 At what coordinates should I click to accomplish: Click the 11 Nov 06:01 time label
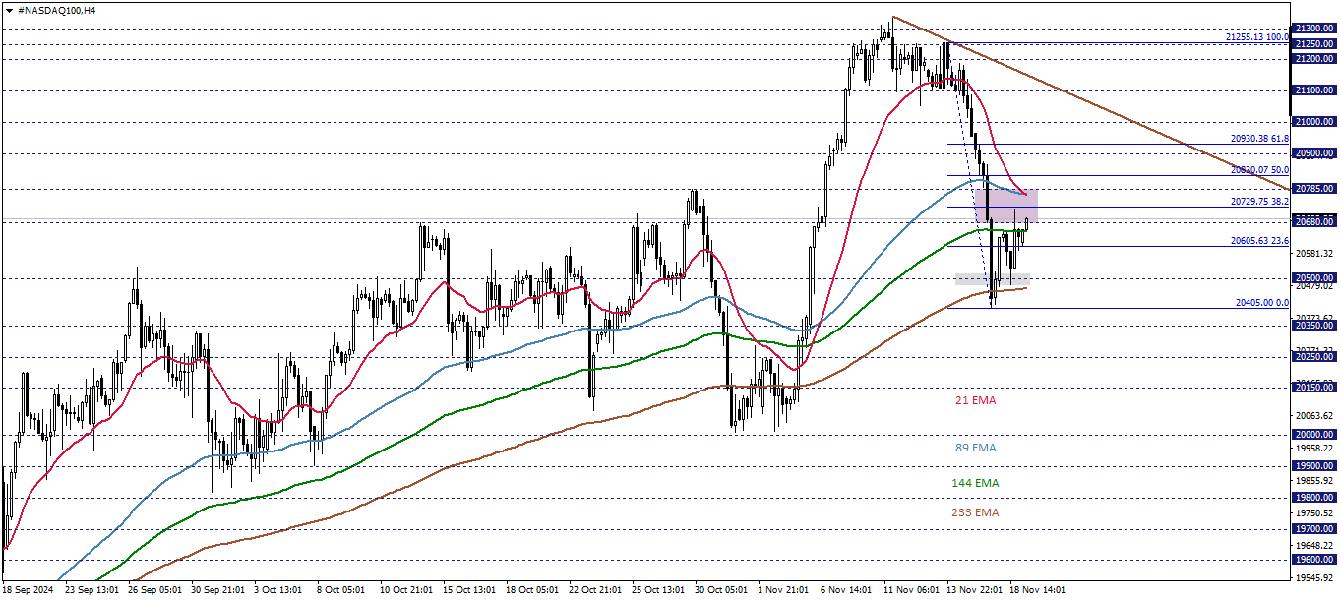point(911,590)
